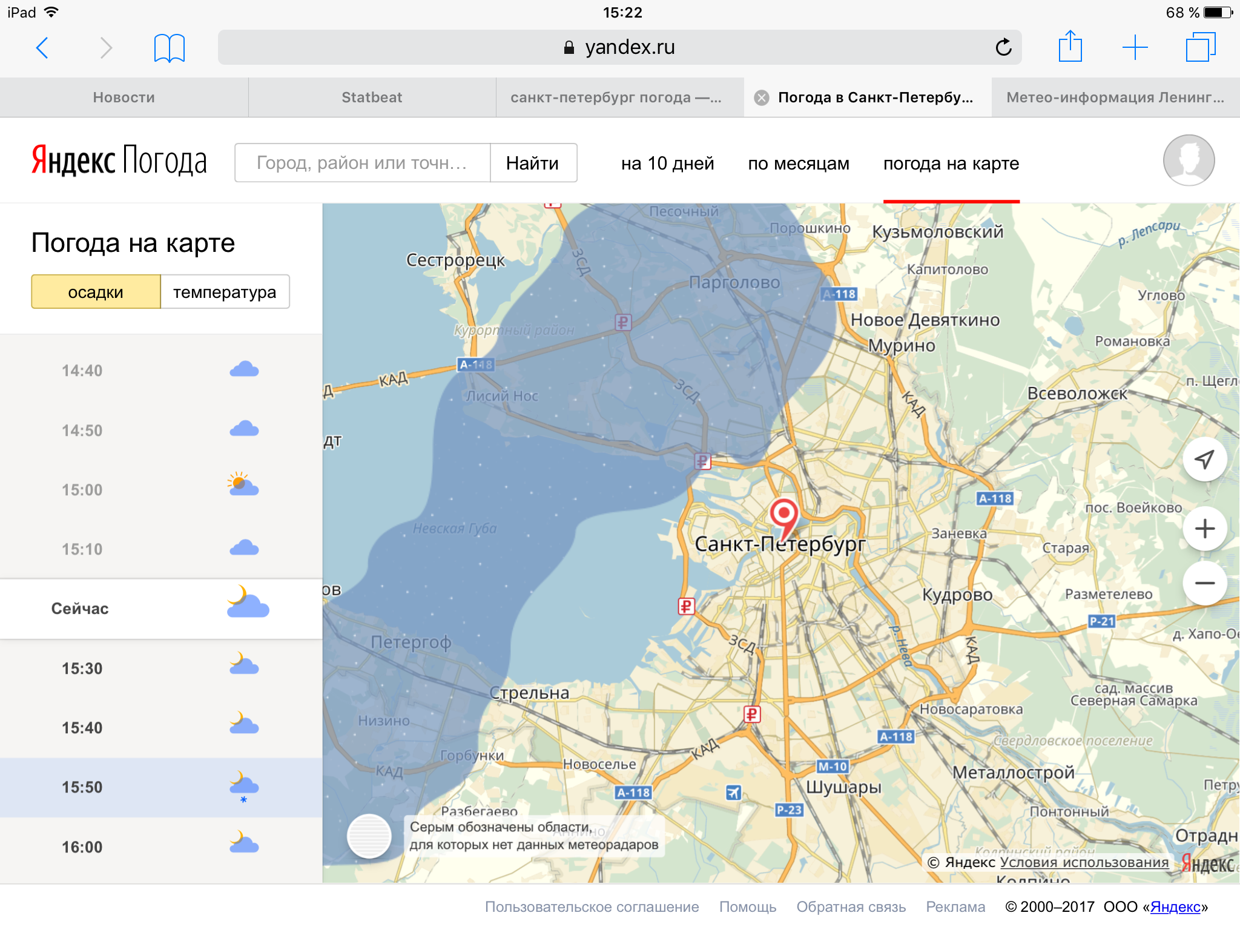
Task: Open на 10 дней forecast
Action: click(x=667, y=163)
